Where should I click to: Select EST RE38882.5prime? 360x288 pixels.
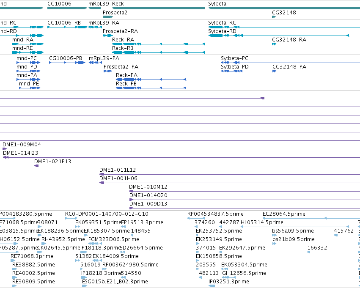coord(33,265)
